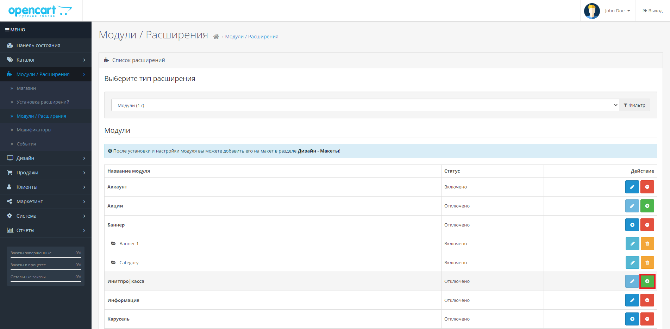Uninstall the Информация module
This screenshot has height=329, width=670.
tap(647, 300)
